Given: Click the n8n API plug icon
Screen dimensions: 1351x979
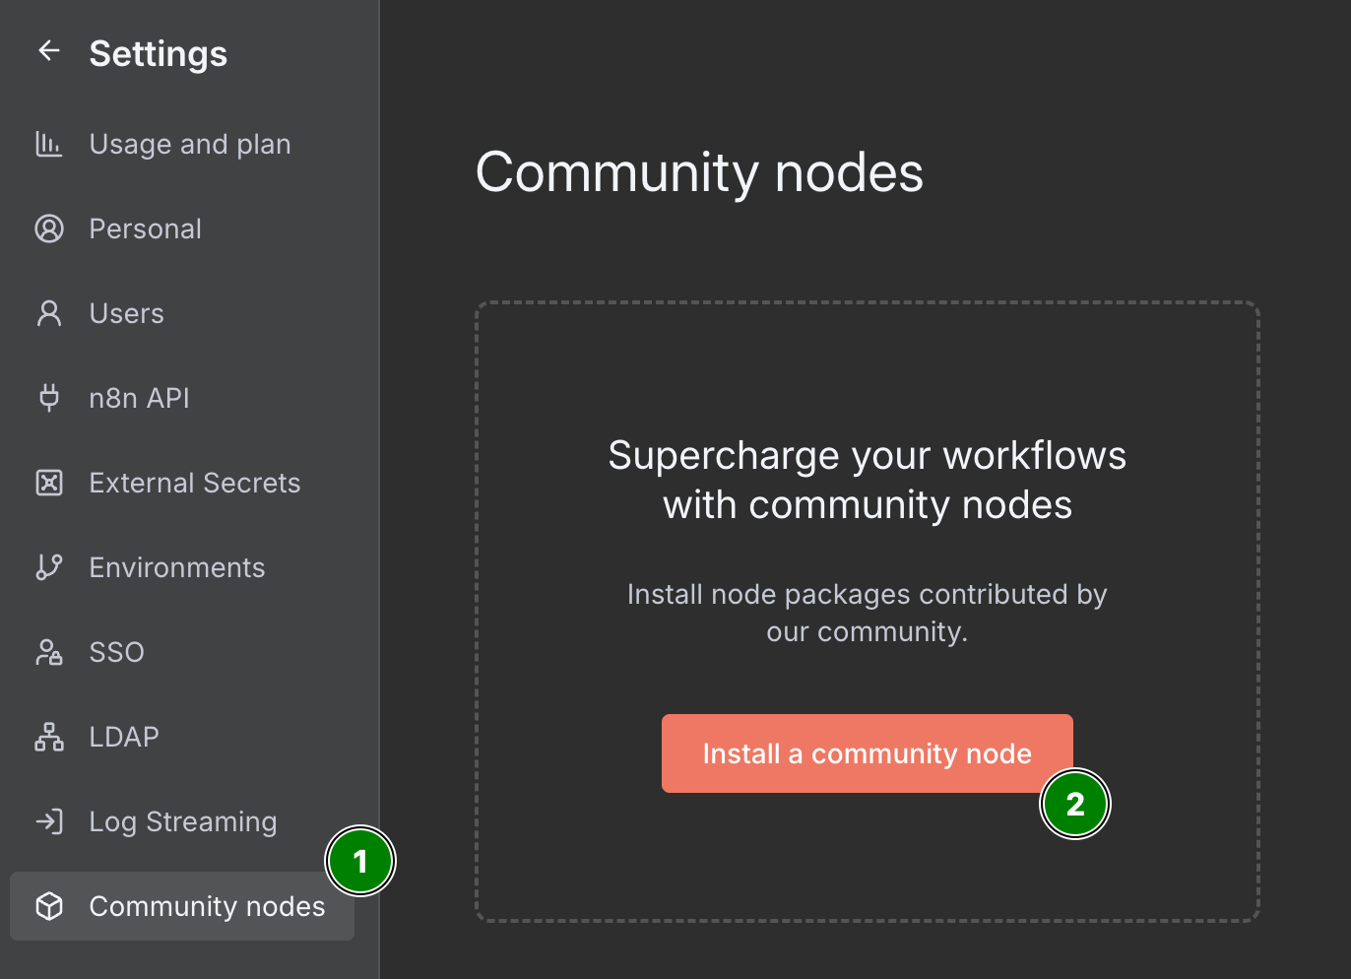Looking at the screenshot, I should [49, 398].
